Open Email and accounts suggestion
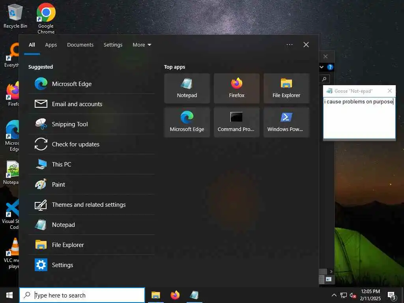The width and height of the screenshot is (404, 303). (x=92, y=104)
